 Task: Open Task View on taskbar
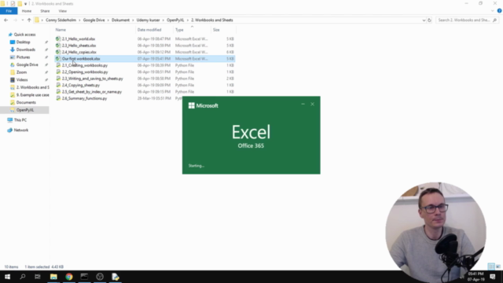click(x=38, y=277)
